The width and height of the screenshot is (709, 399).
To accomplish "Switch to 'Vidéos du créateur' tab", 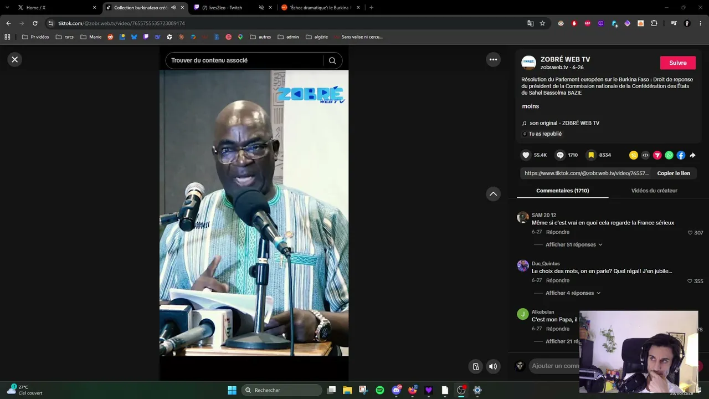I will tap(654, 191).
